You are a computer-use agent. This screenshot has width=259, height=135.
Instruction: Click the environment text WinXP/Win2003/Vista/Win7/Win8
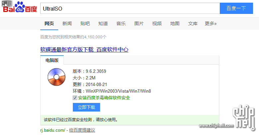118,91
